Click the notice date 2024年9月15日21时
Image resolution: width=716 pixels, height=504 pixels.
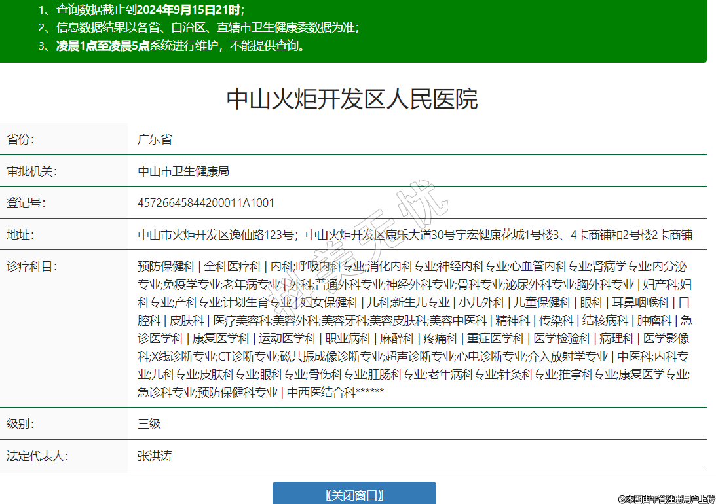[x=188, y=10]
